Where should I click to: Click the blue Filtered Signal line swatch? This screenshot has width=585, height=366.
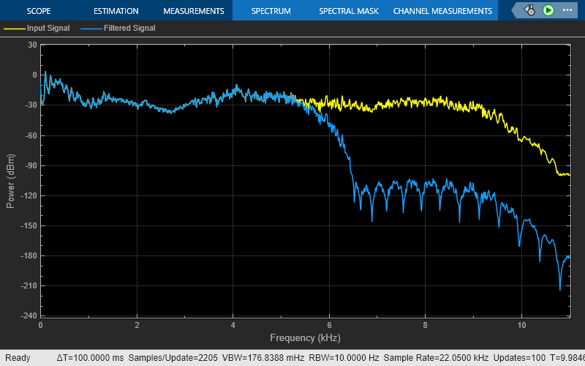[89, 29]
